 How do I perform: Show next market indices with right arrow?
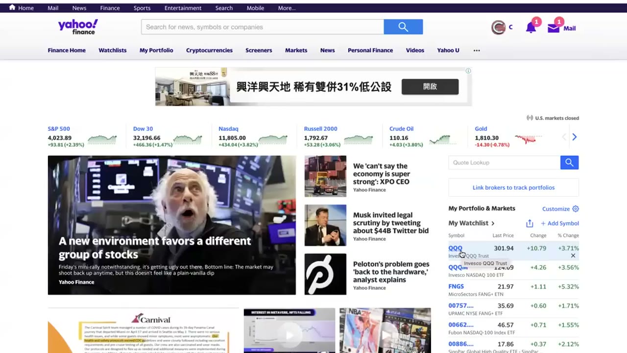(575, 137)
